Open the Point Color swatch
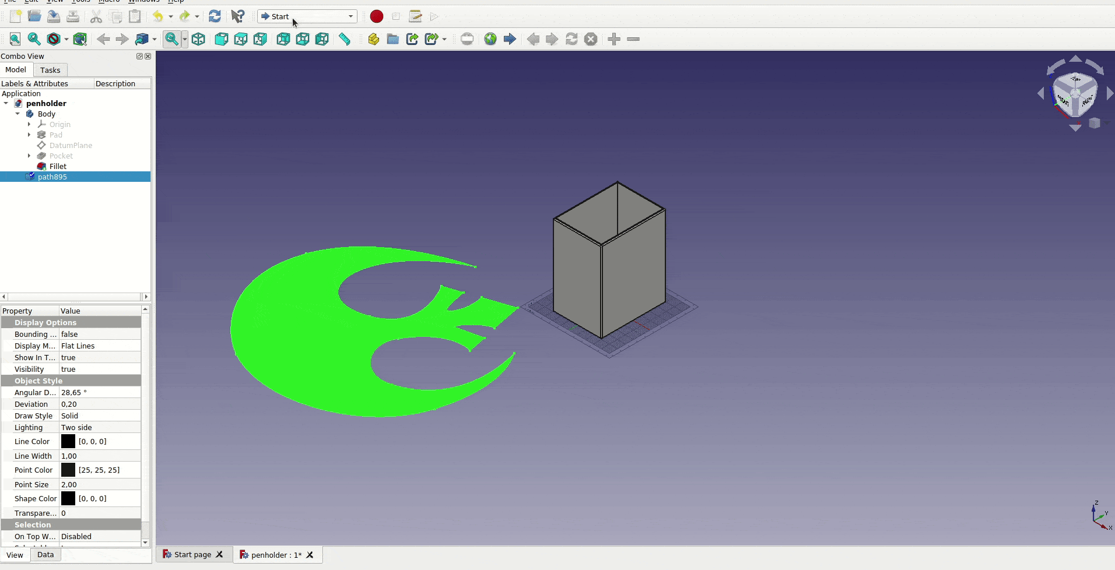 (68, 470)
